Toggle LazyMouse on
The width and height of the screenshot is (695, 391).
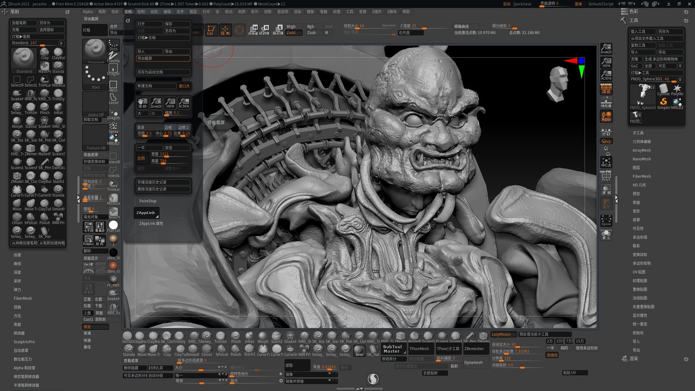pyautogui.click(x=504, y=334)
